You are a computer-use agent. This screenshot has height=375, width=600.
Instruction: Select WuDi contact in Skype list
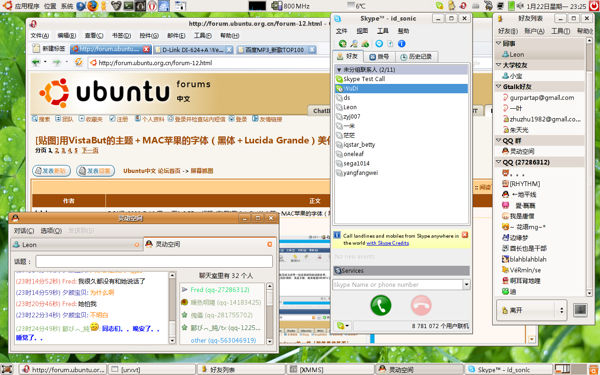401,88
